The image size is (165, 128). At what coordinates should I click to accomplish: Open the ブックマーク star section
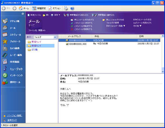click(12, 41)
